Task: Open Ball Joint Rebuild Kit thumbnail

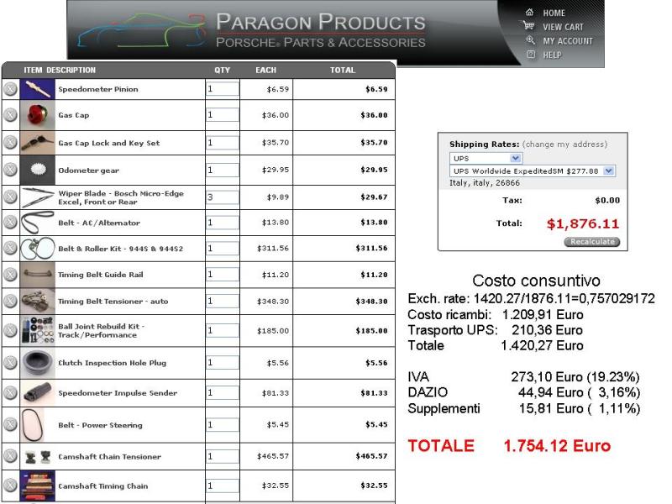Action: tap(38, 330)
